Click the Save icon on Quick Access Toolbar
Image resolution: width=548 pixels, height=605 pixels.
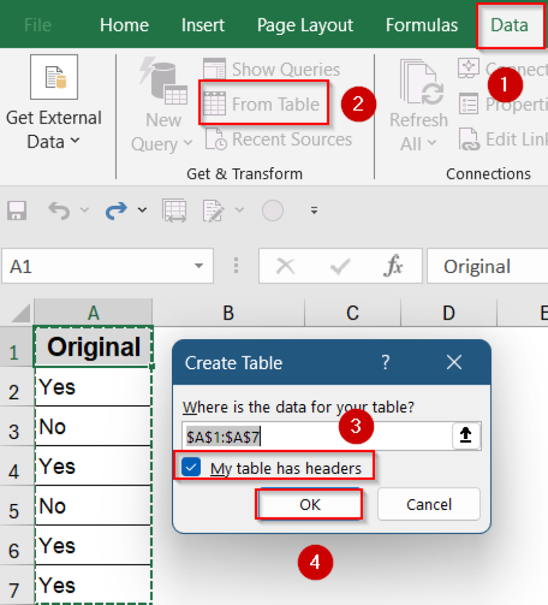tap(17, 210)
